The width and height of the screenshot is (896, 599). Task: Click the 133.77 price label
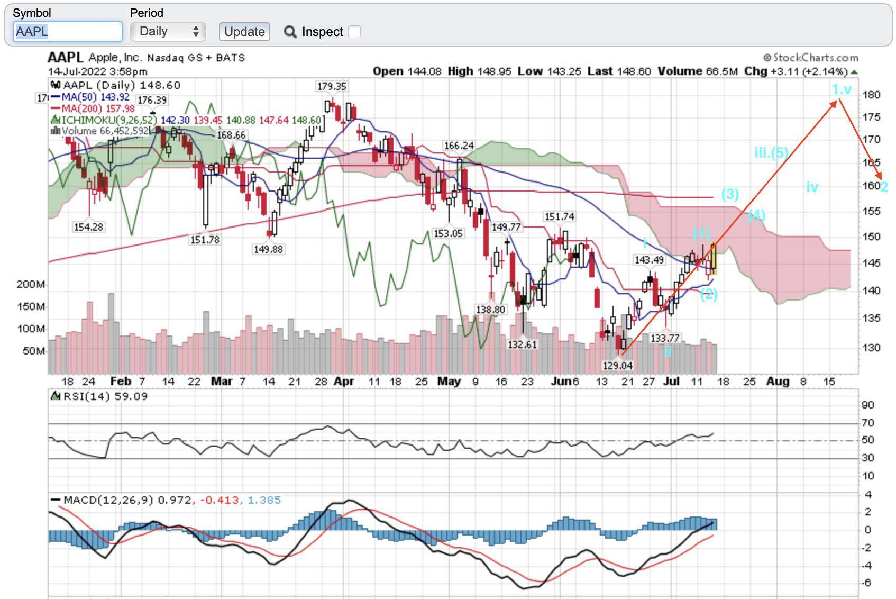[x=665, y=338]
